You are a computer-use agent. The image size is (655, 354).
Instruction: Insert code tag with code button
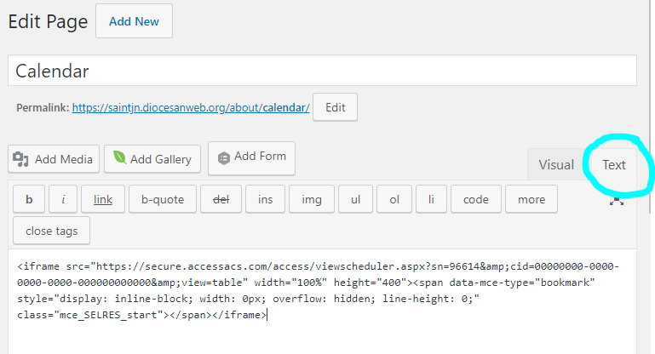point(475,199)
